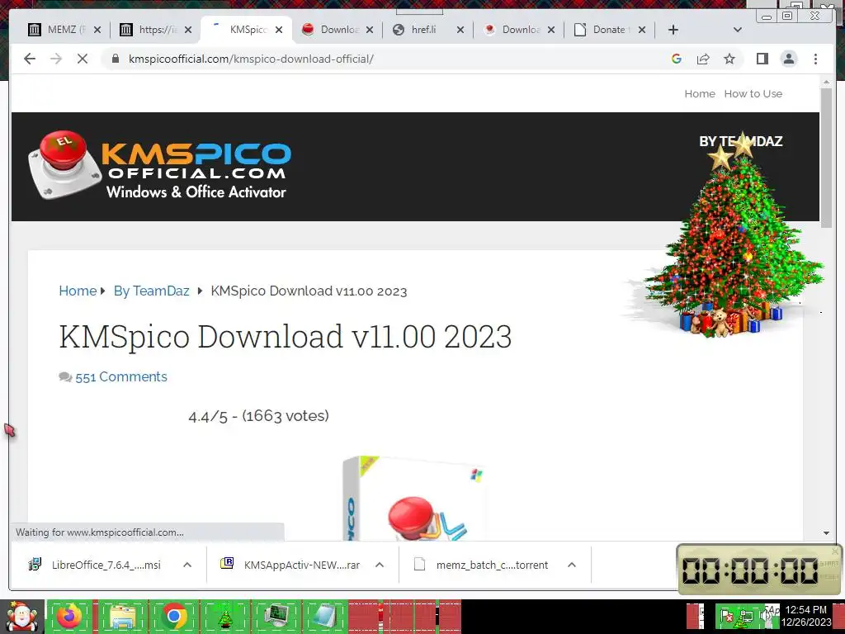
Task: Open the computer monitor taskbar app
Action: click(x=276, y=616)
